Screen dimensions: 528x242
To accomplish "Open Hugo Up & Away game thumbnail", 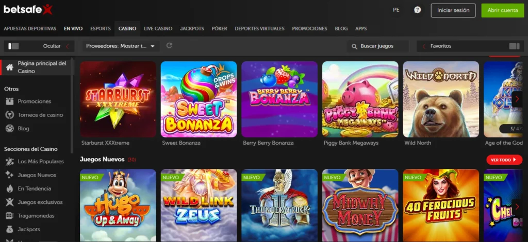I will [x=118, y=205].
